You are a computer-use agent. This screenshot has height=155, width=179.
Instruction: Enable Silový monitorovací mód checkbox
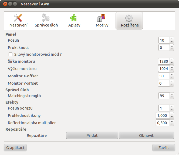coord(11,54)
